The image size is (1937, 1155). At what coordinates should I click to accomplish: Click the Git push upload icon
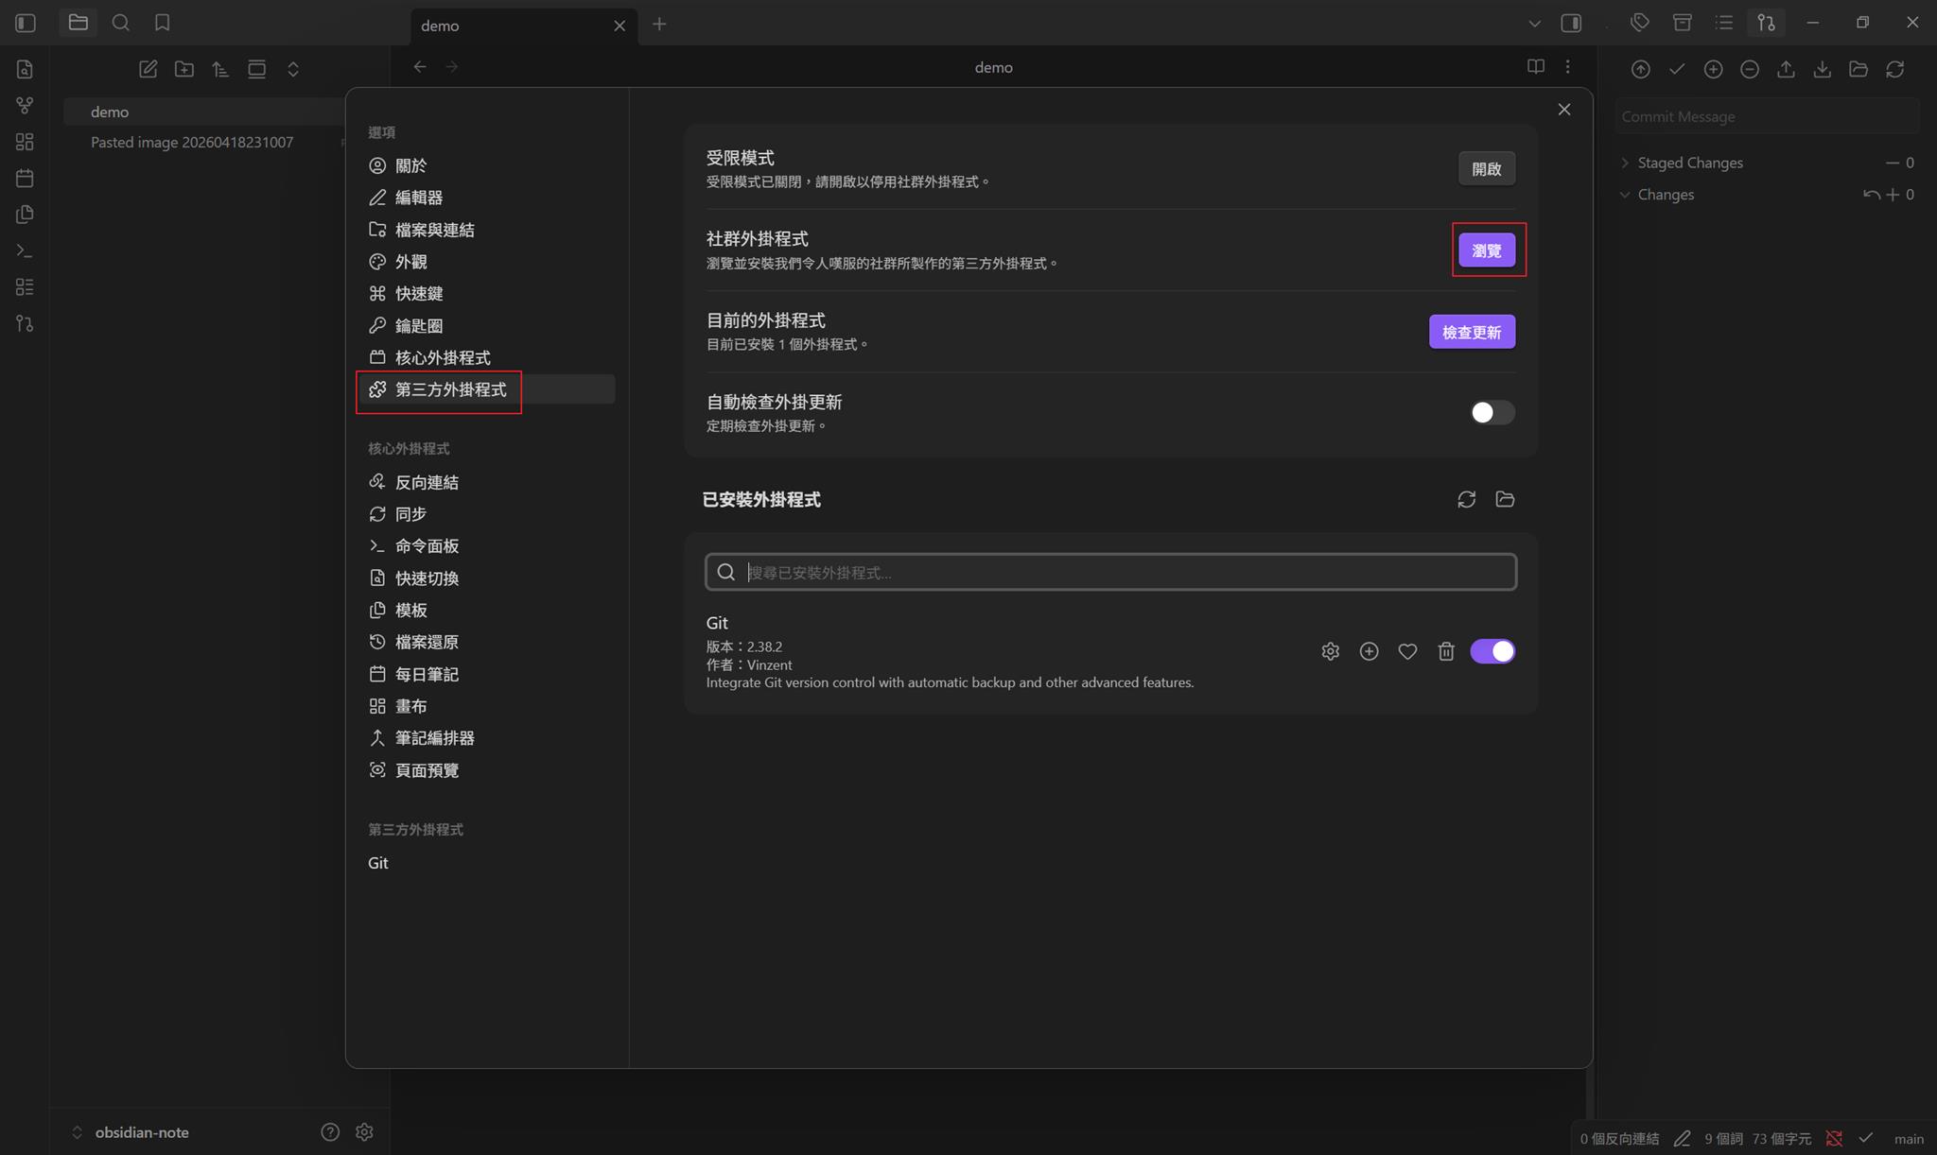point(1786,69)
